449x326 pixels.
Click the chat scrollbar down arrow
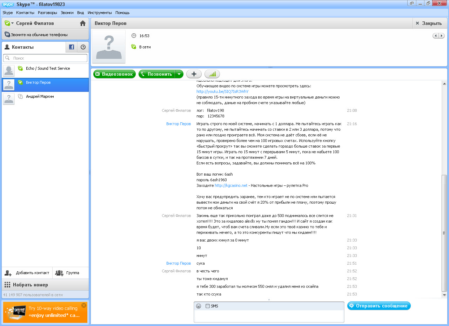444,296
